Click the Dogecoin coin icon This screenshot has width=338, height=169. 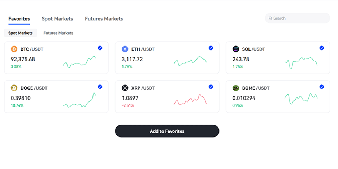point(14,88)
